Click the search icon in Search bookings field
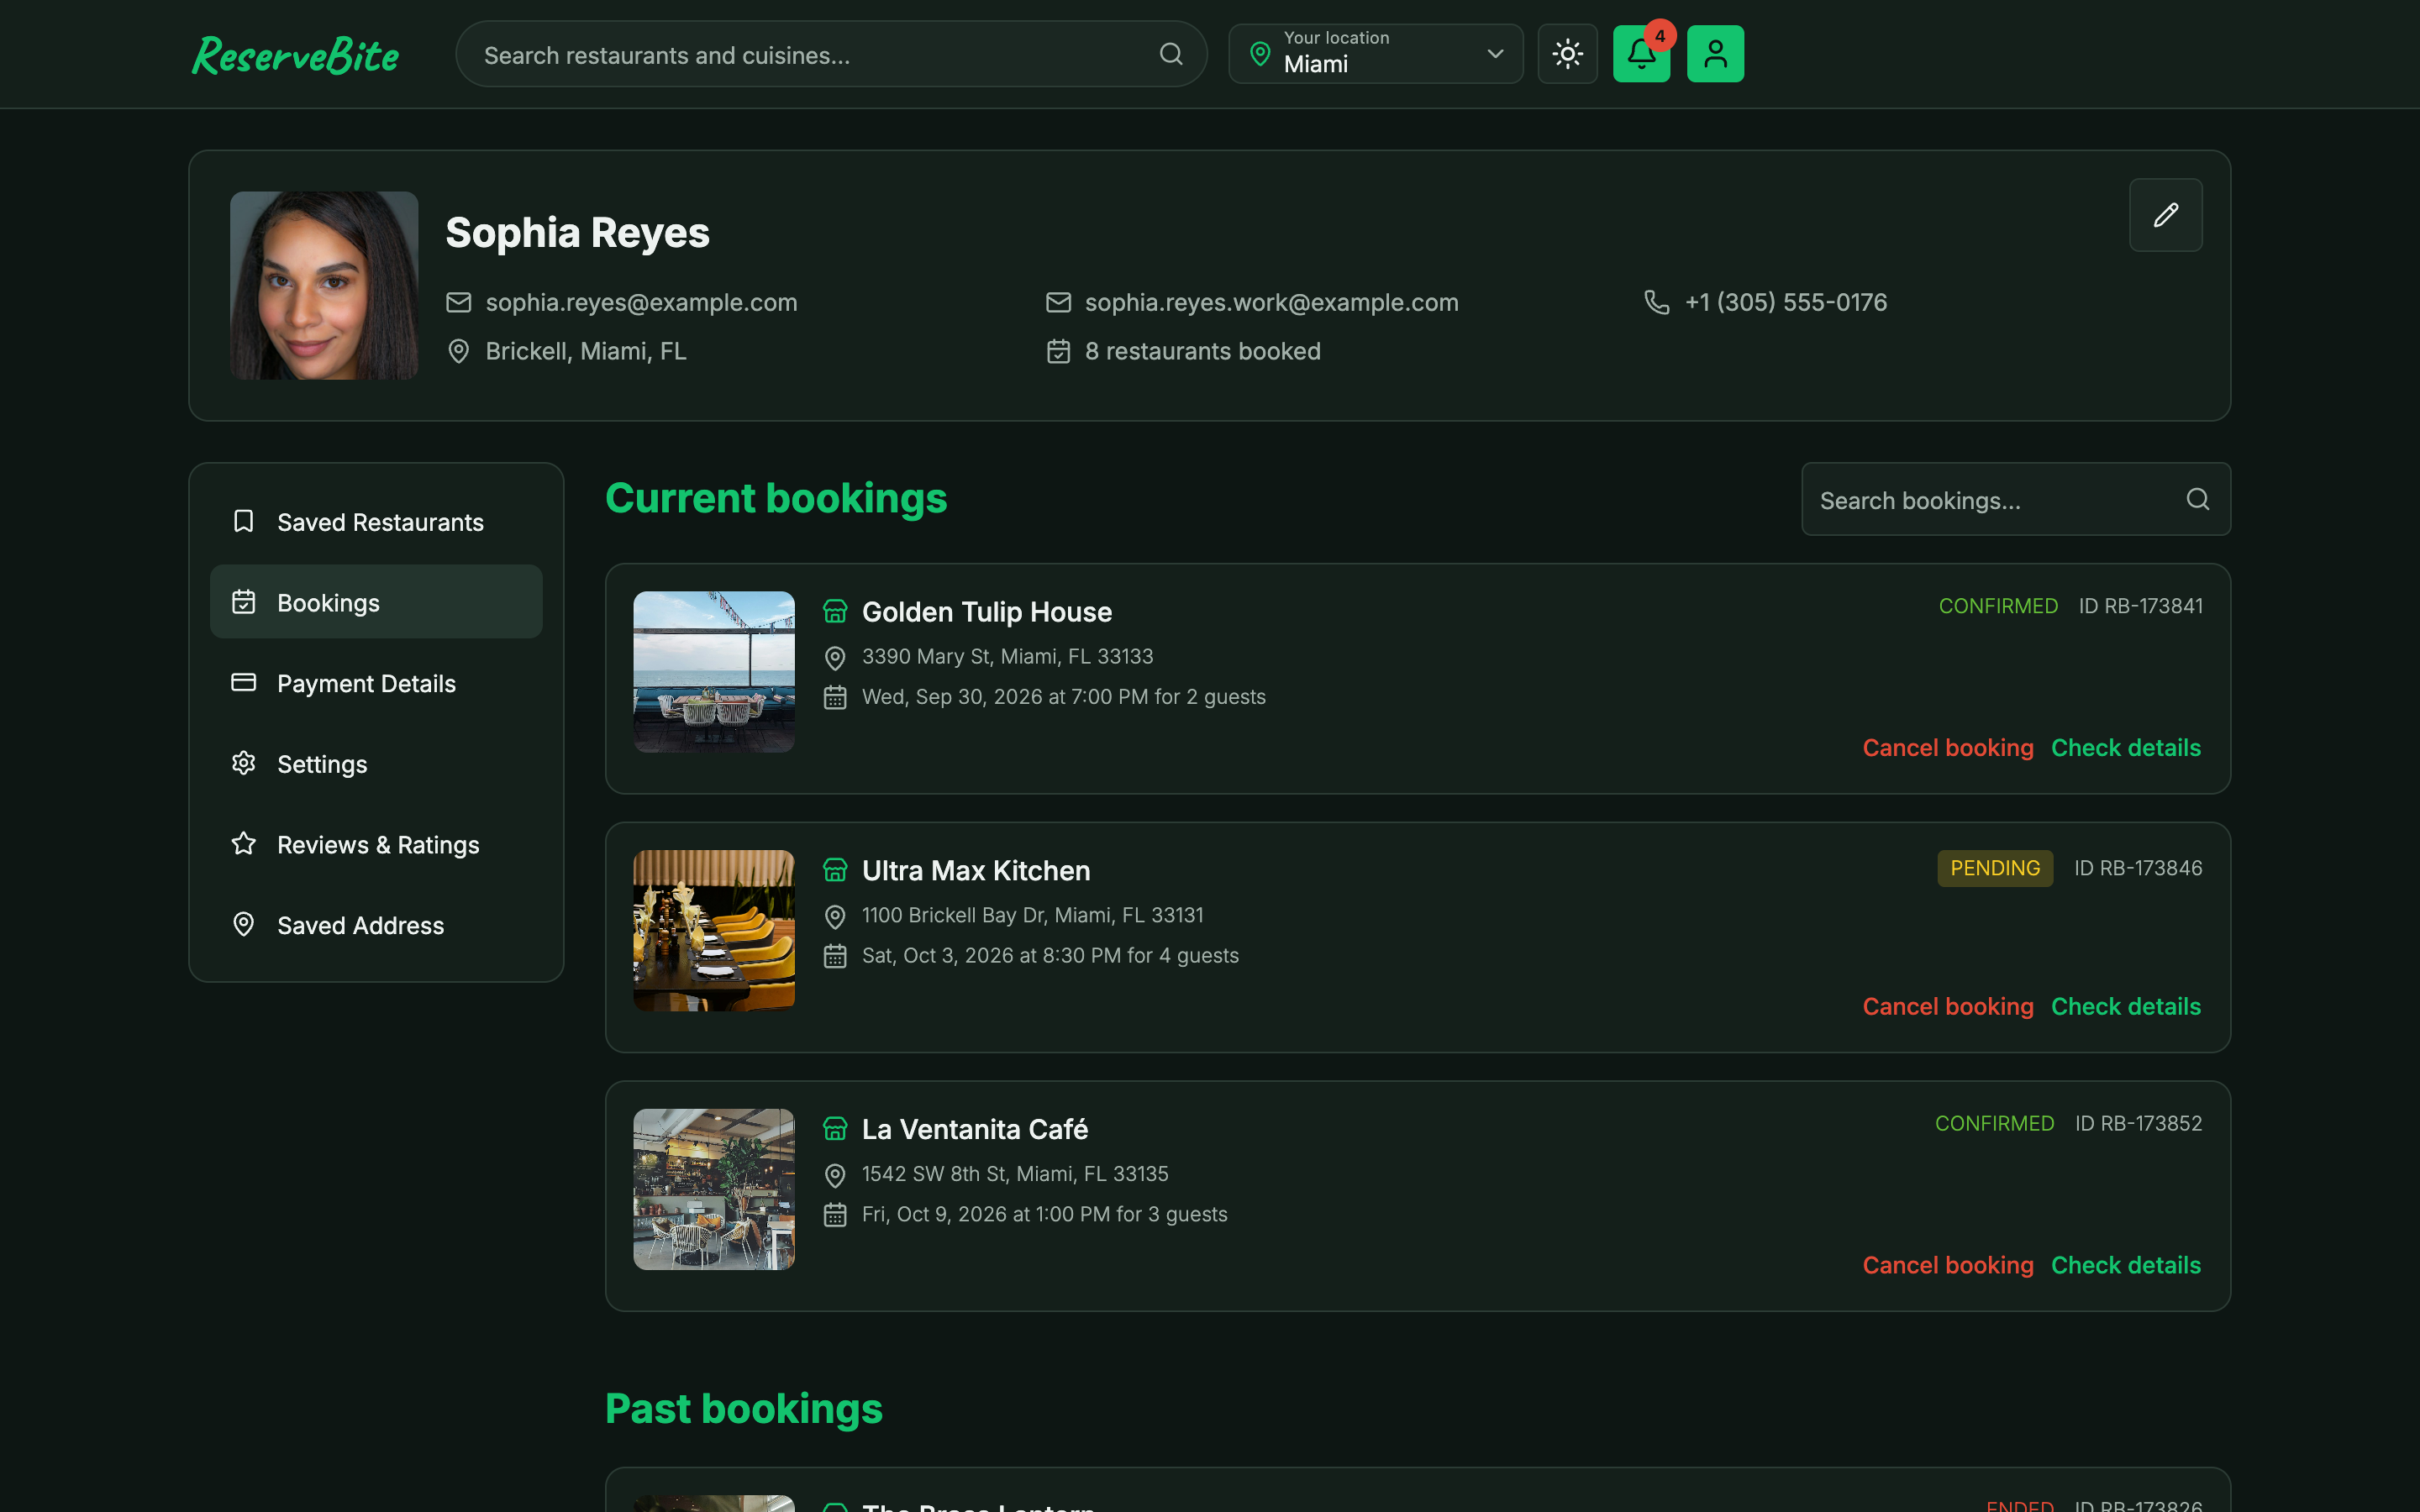 2197,499
